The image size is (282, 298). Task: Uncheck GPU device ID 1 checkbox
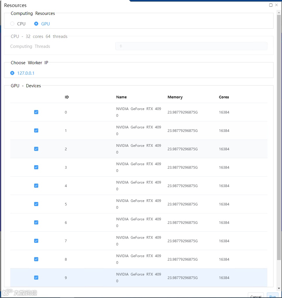36,130
